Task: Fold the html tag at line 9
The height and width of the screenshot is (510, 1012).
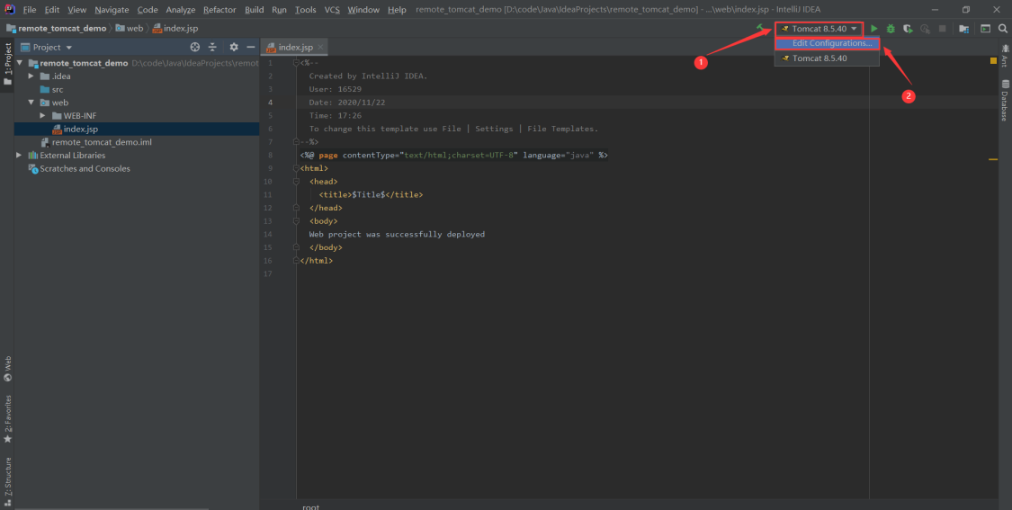Action: coord(296,168)
